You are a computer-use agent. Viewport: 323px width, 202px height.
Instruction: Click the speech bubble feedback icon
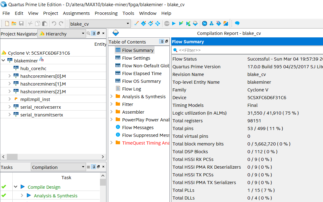point(237,23)
